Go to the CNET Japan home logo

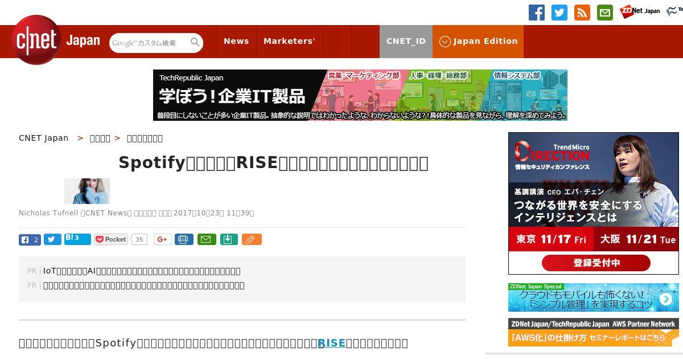tap(56, 40)
